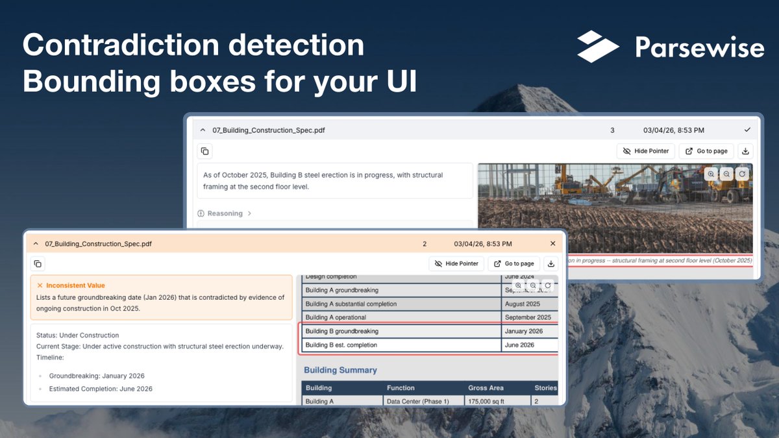Screen dimensions: 779x438
Task: Download icon in the construction photo panel
Action: pyautogui.click(x=745, y=151)
